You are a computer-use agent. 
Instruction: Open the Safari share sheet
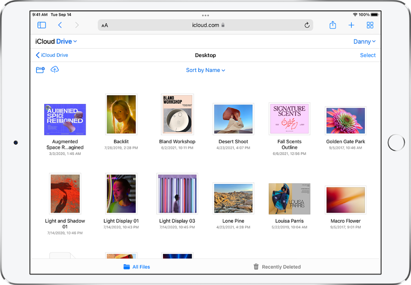332,25
